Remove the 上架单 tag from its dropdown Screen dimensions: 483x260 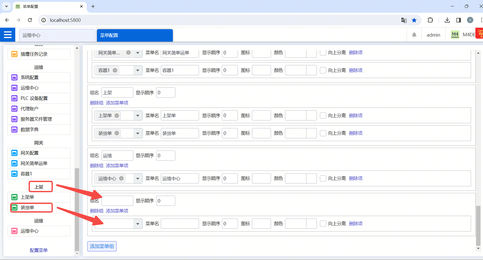(x=117, y=116)
